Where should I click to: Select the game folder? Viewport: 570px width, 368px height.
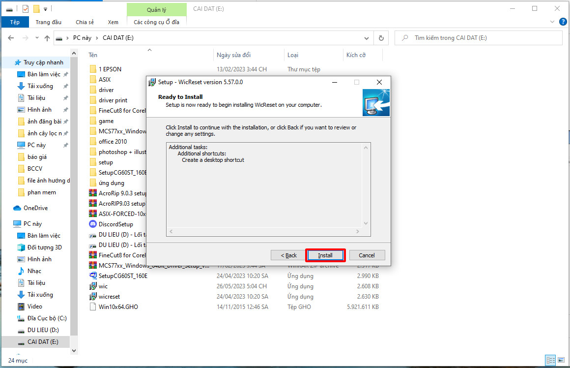106,121
